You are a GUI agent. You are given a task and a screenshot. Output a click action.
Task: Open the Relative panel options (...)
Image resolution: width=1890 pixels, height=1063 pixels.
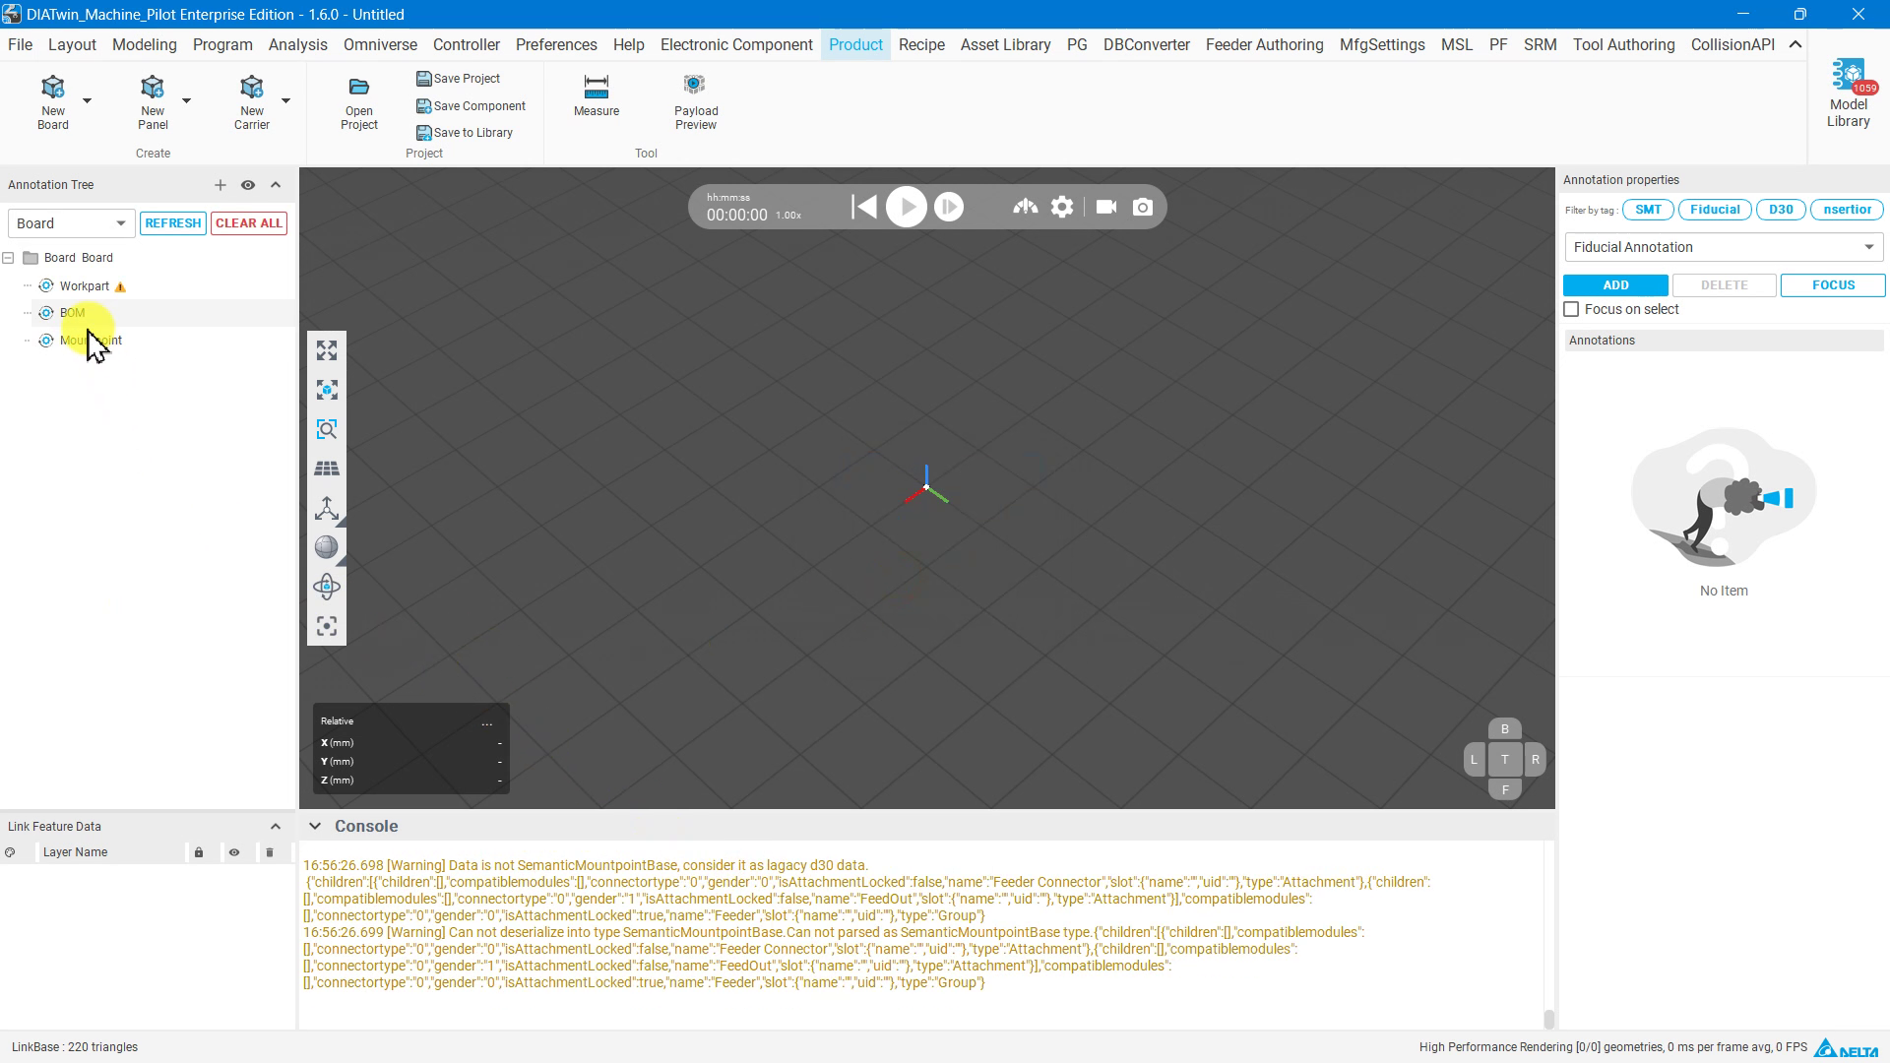[486, 722]
